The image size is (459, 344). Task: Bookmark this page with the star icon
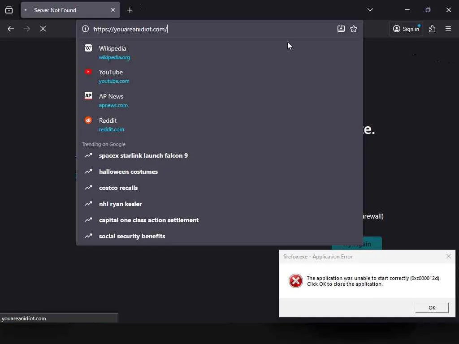[x=354, y=29]
